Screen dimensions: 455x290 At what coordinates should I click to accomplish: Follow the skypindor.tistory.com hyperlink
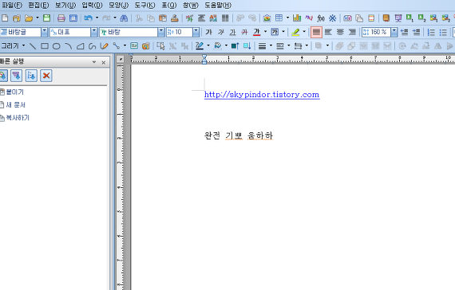(x=262, y=95)
